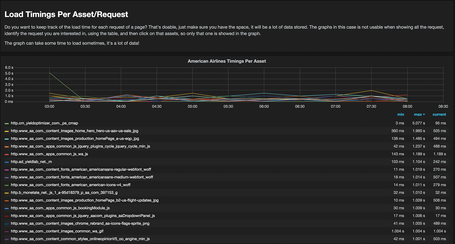Click the 1.485 s max value for homePage_a-us-eqp_jpg
This screenshot has height=244, width=455.
(x=419, y=139)
